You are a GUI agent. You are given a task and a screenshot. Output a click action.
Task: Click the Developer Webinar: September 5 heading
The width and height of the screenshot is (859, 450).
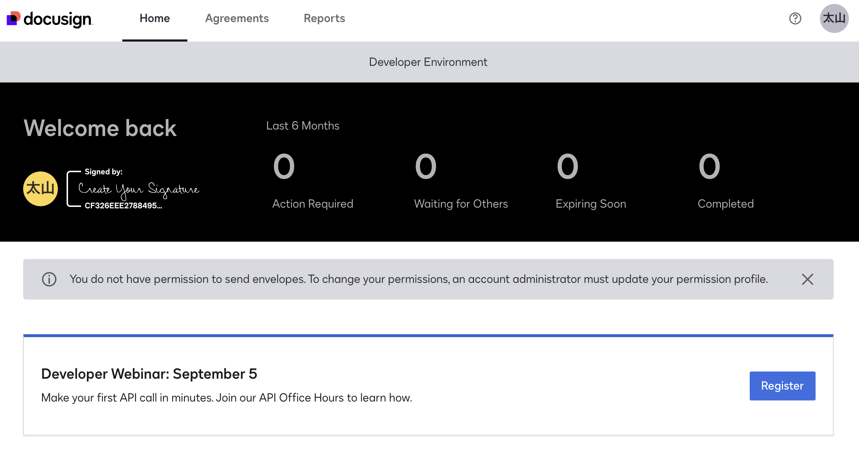click(149, 374)
